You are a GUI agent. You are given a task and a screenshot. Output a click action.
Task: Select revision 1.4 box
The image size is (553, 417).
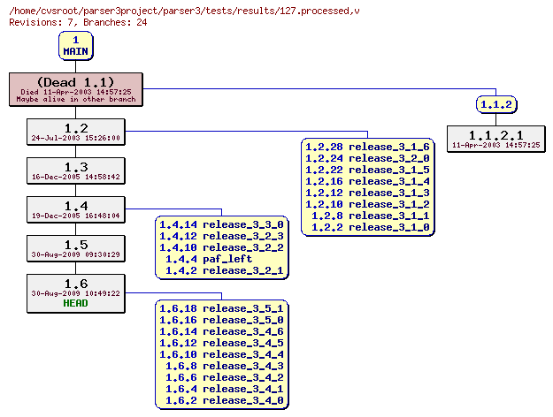pos(76,209)
